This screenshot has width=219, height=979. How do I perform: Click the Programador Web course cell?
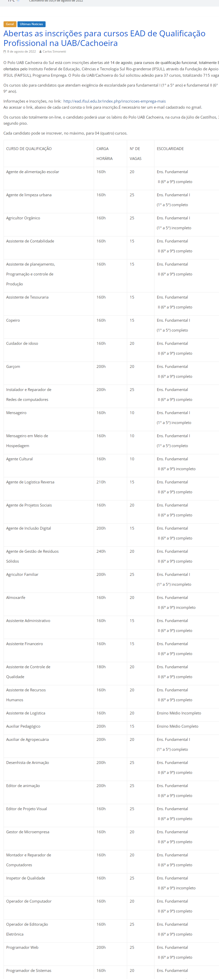pyautogui.click(x=22, y=947)
